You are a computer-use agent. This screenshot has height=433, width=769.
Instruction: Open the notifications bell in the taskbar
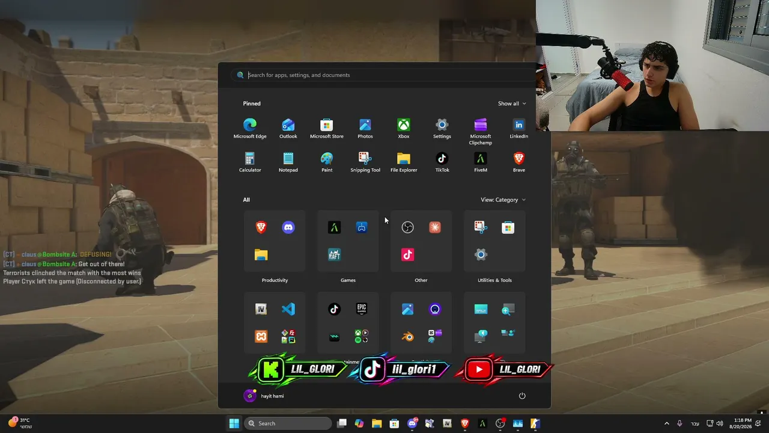point(758,423)
